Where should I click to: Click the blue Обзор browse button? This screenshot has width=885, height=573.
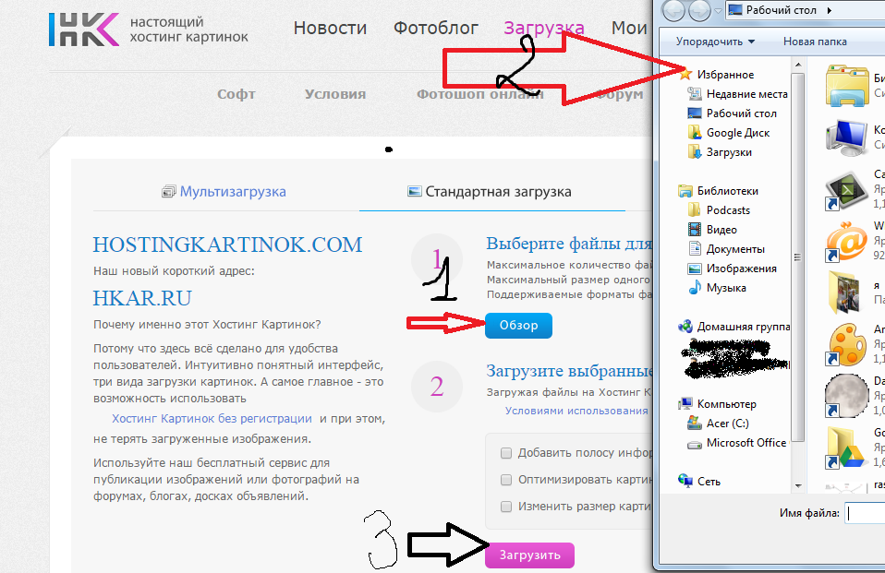(x=518, y=326)
